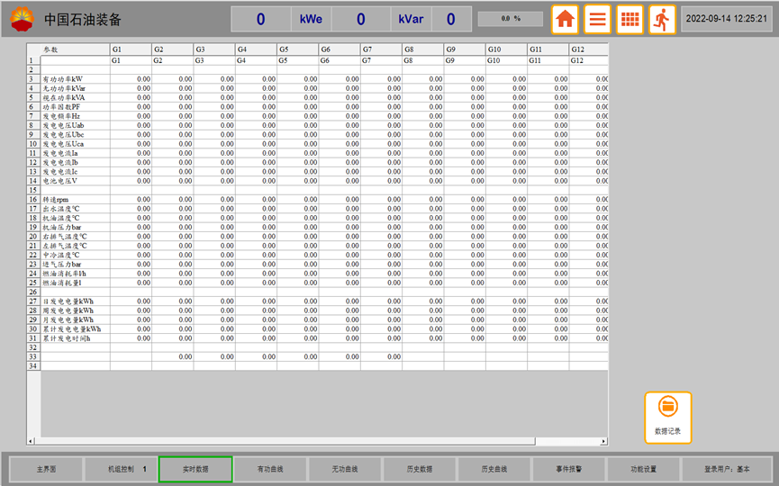
Task: Click the PetroChina logo
Action: [23, 20]
